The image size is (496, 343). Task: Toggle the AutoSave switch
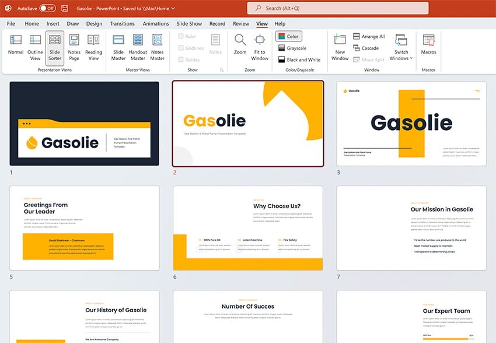pos(47,9)
